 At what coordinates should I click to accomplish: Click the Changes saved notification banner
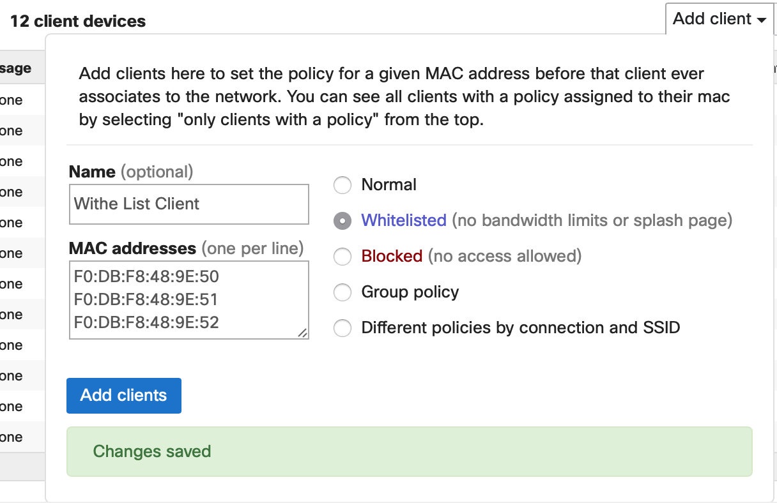point(409,451)
